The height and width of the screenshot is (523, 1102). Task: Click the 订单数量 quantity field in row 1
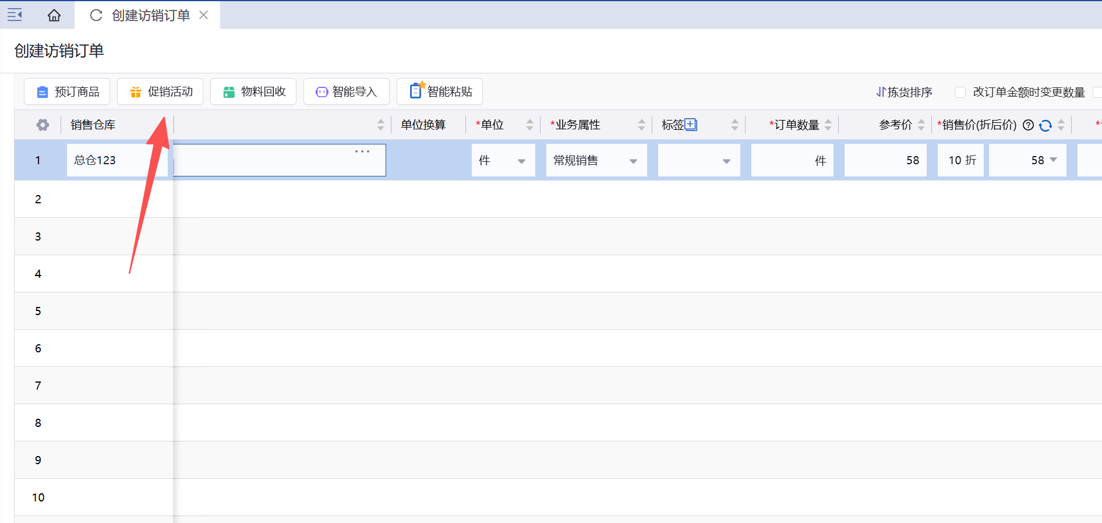(792, 160)
